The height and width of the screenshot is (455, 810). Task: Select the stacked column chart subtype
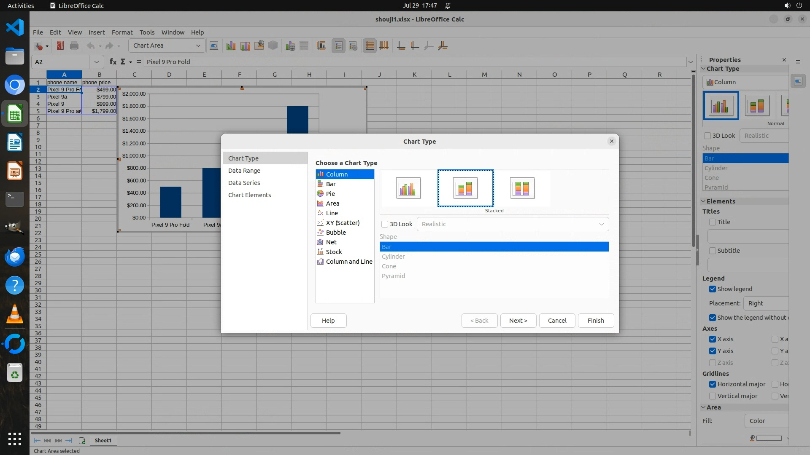point(465,188)
